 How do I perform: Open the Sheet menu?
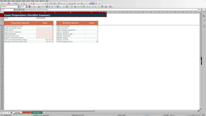coord(28,1)
